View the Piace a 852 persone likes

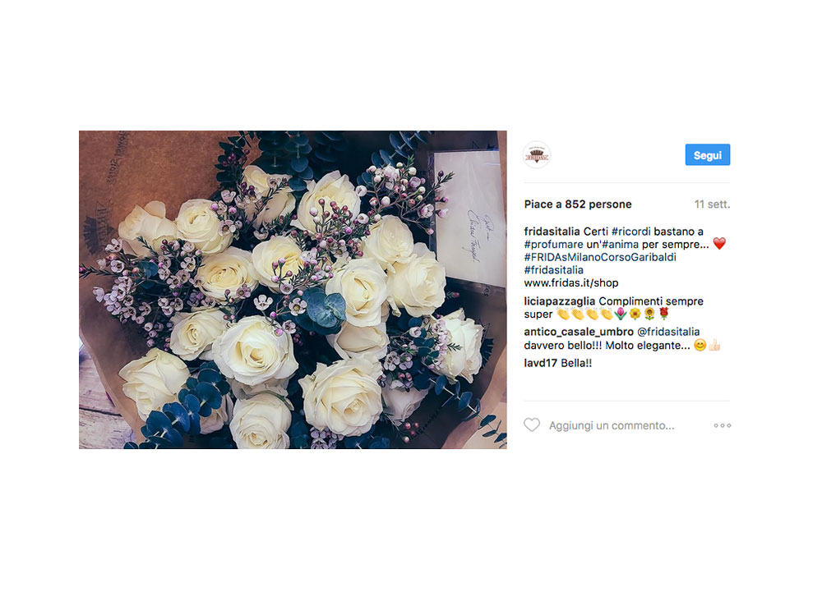pyautogui.click(x=578, y=204)
